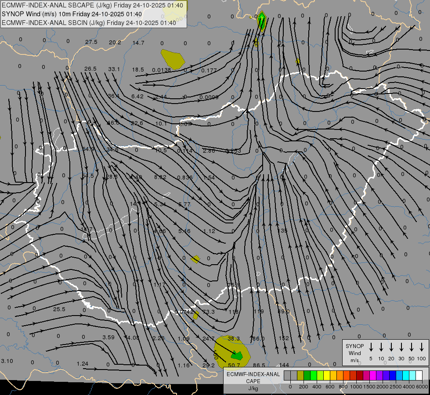Select the dark red swatch in the CAPE legend

click(360, 375)
